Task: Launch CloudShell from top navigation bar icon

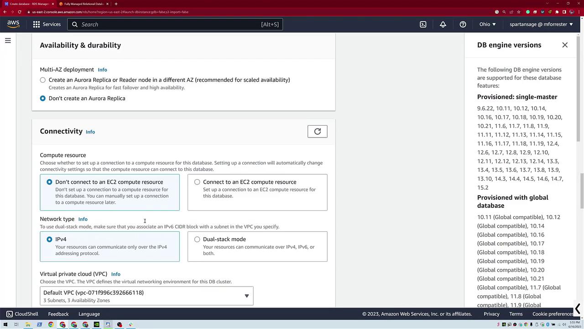Action: (423, 24)
